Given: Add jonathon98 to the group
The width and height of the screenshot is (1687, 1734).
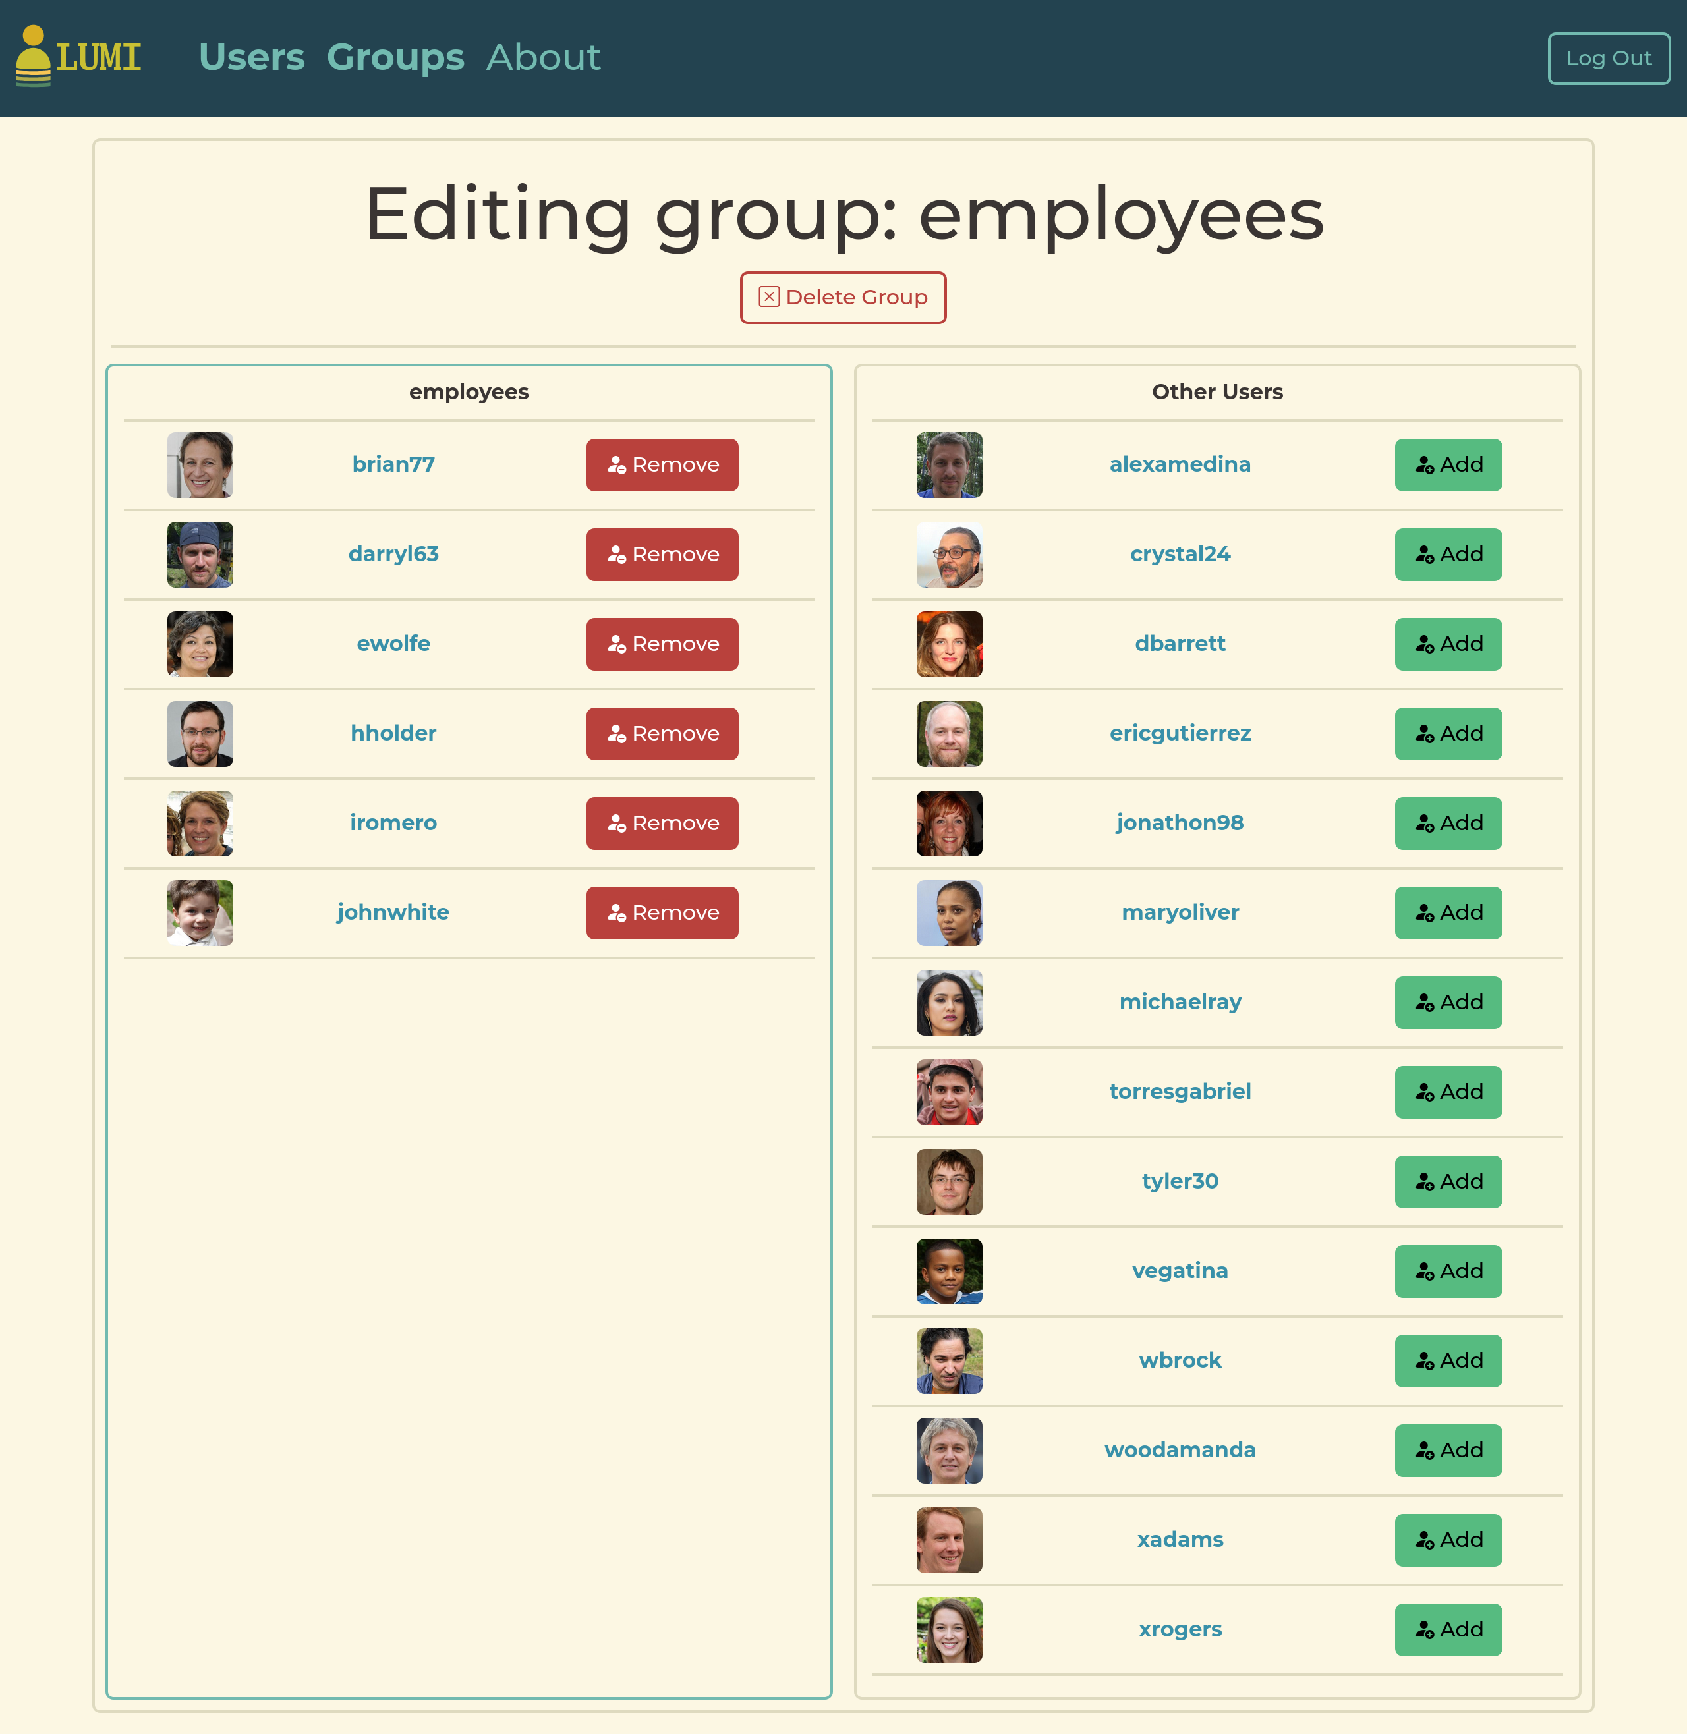Looking at the screenshot, I should pyautogui.click(x=1448, y=823).
